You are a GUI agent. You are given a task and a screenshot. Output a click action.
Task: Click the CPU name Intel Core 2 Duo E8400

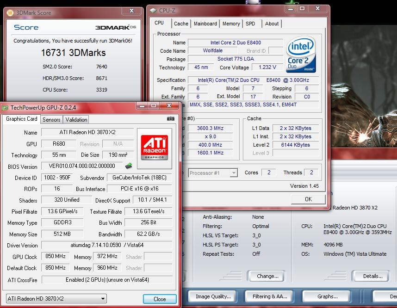236,43
